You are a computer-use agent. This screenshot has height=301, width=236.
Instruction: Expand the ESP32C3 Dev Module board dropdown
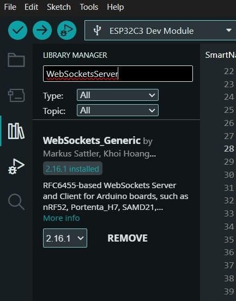[x=160, y=31]
